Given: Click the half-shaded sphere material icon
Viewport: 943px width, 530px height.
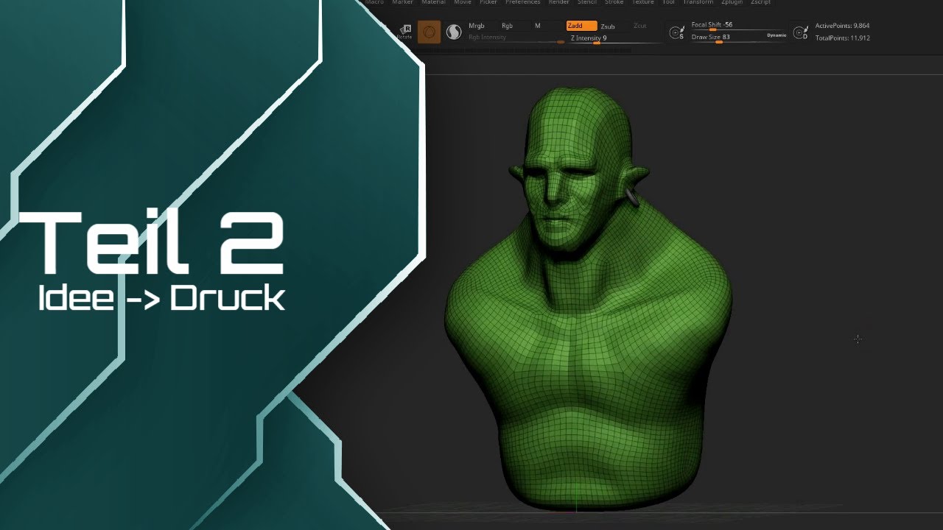Looking at the screenshot, I should pos(454,32).
